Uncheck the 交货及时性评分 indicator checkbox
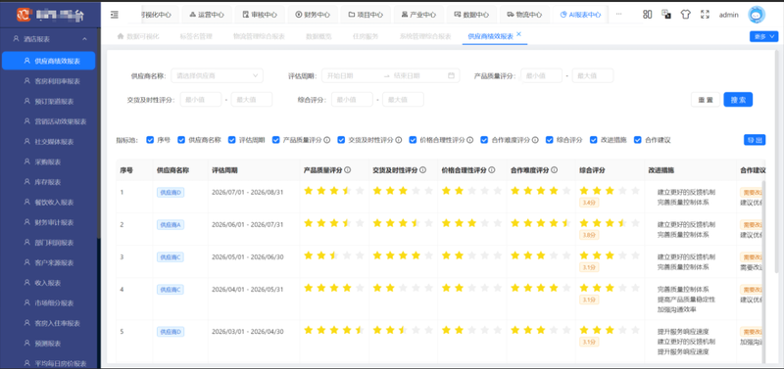Image resolution: width=784 pixels, height=369 pixels. [x=341, y=140]
